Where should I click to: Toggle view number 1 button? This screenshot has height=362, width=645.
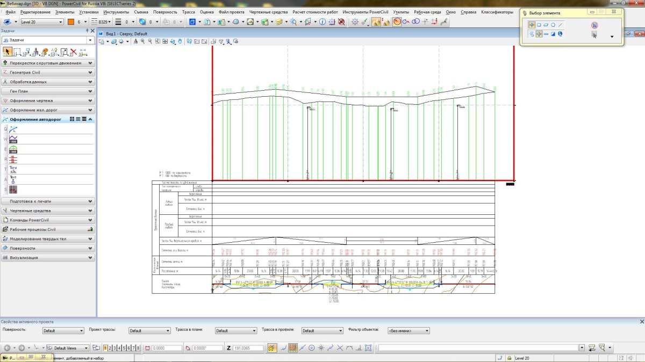[105, 348]
